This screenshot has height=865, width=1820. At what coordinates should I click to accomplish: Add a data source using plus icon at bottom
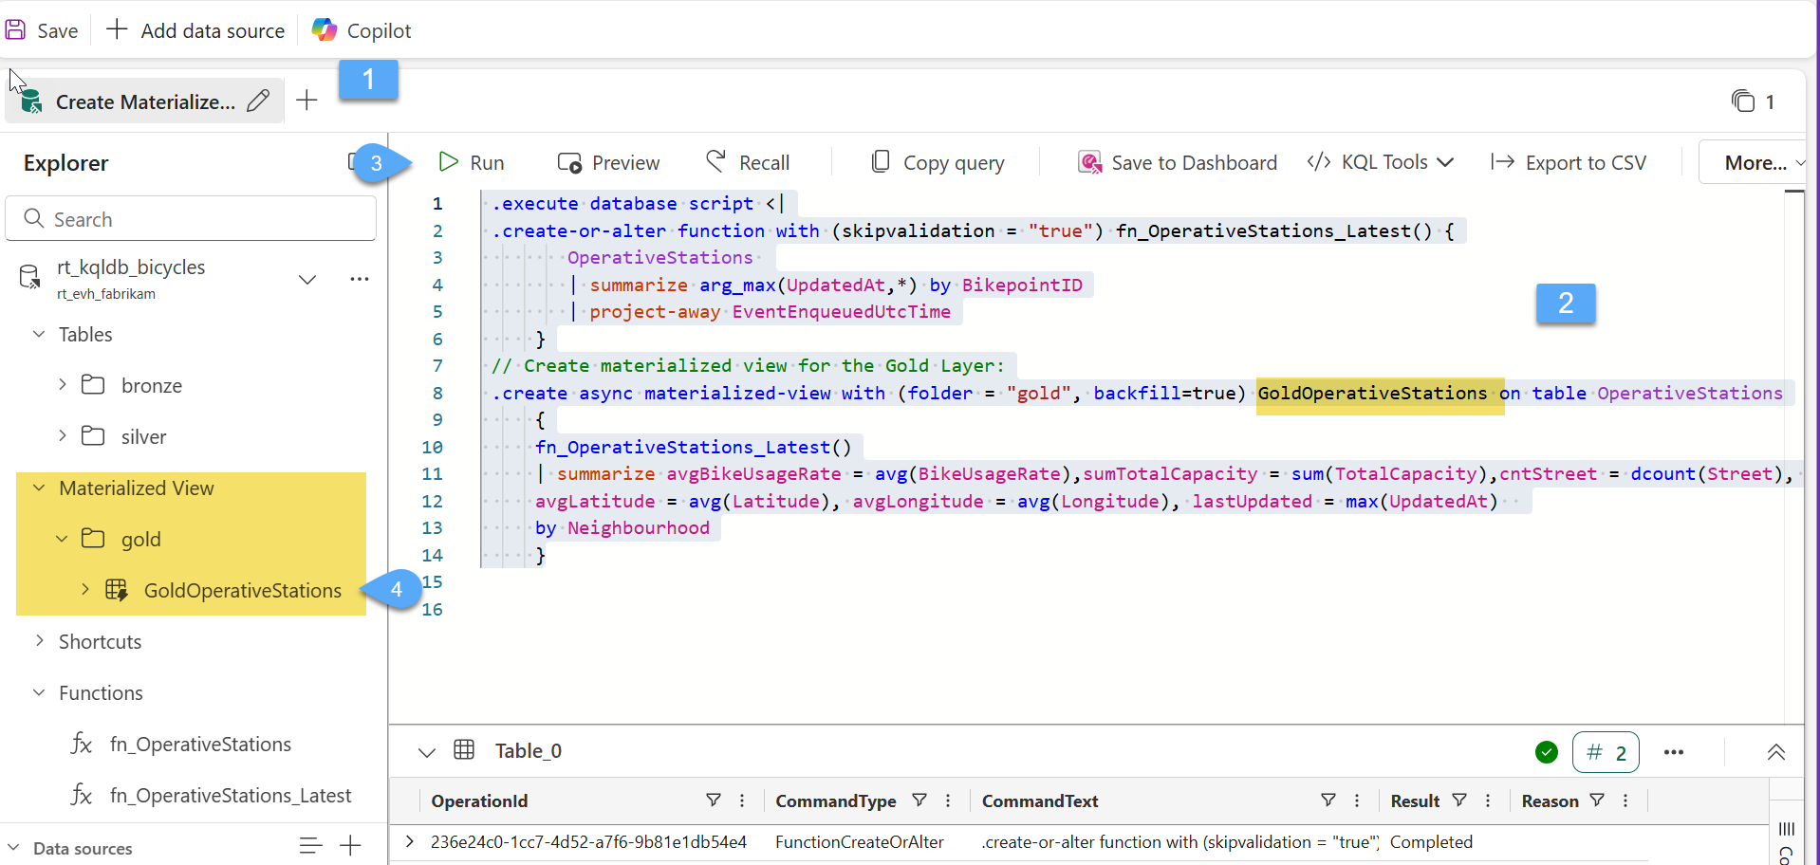point(350,846)
